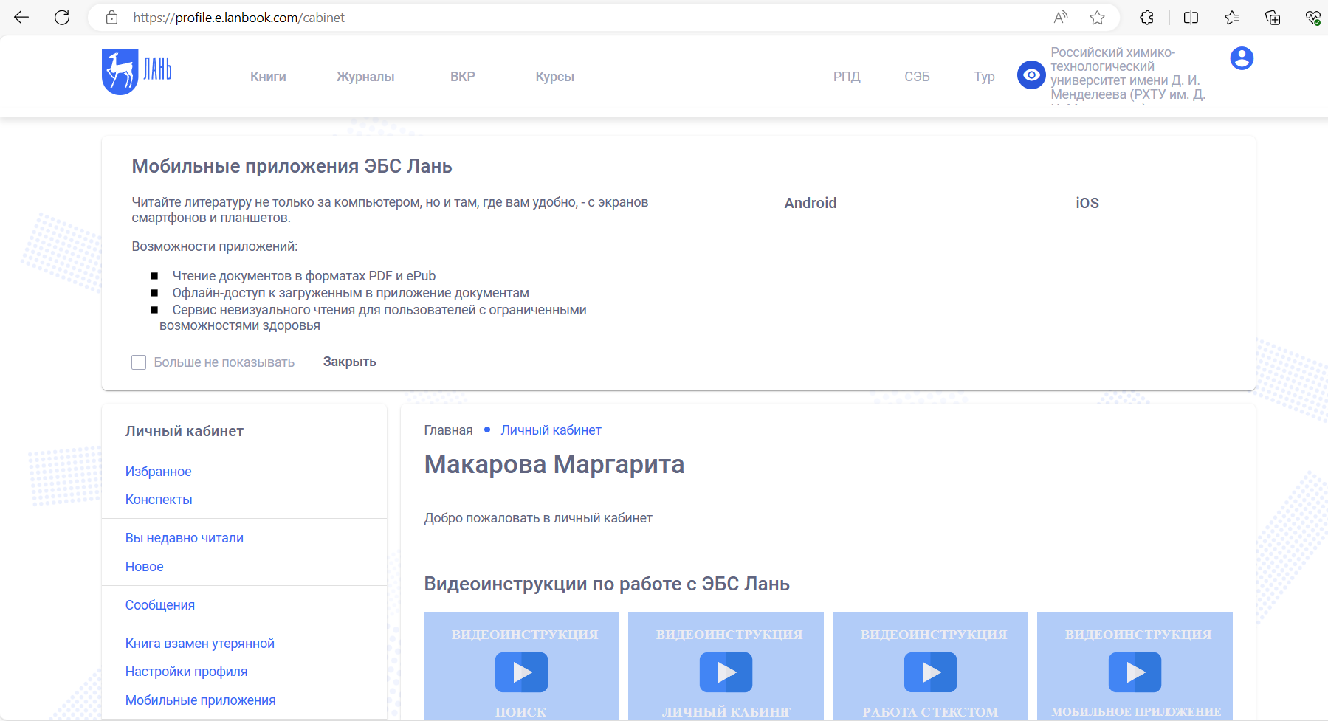
Task: Open 'Избранное' in the sidebar
Action: (158, 472)
